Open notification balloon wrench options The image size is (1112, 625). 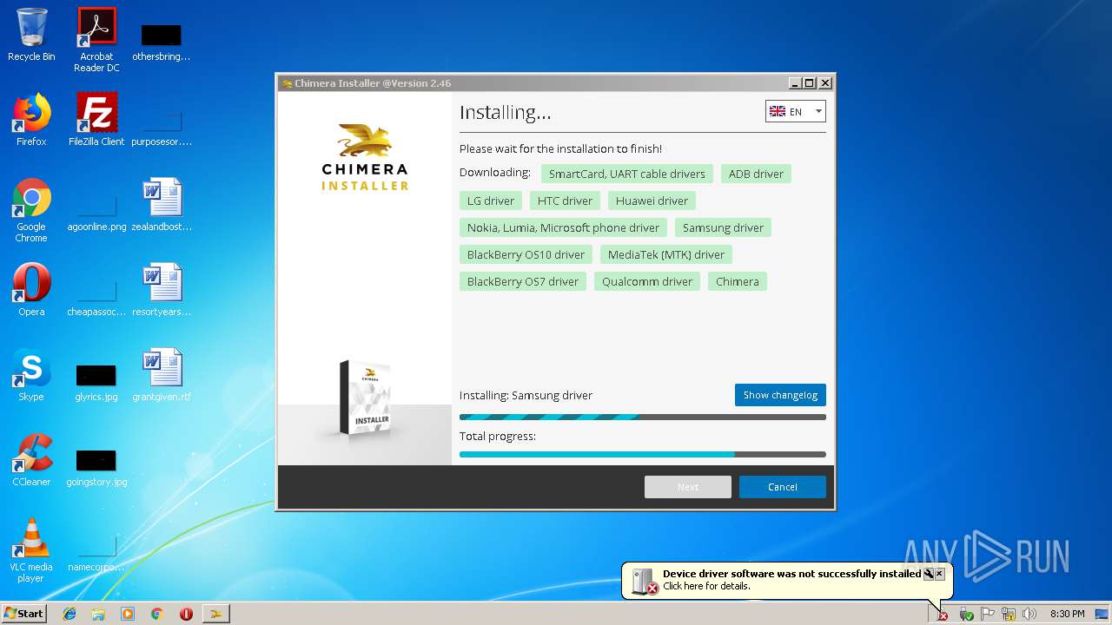click(928, 574)
